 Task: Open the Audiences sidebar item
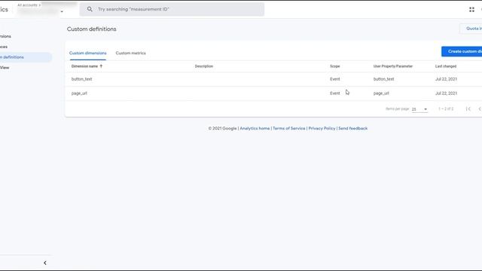point(4,47)
